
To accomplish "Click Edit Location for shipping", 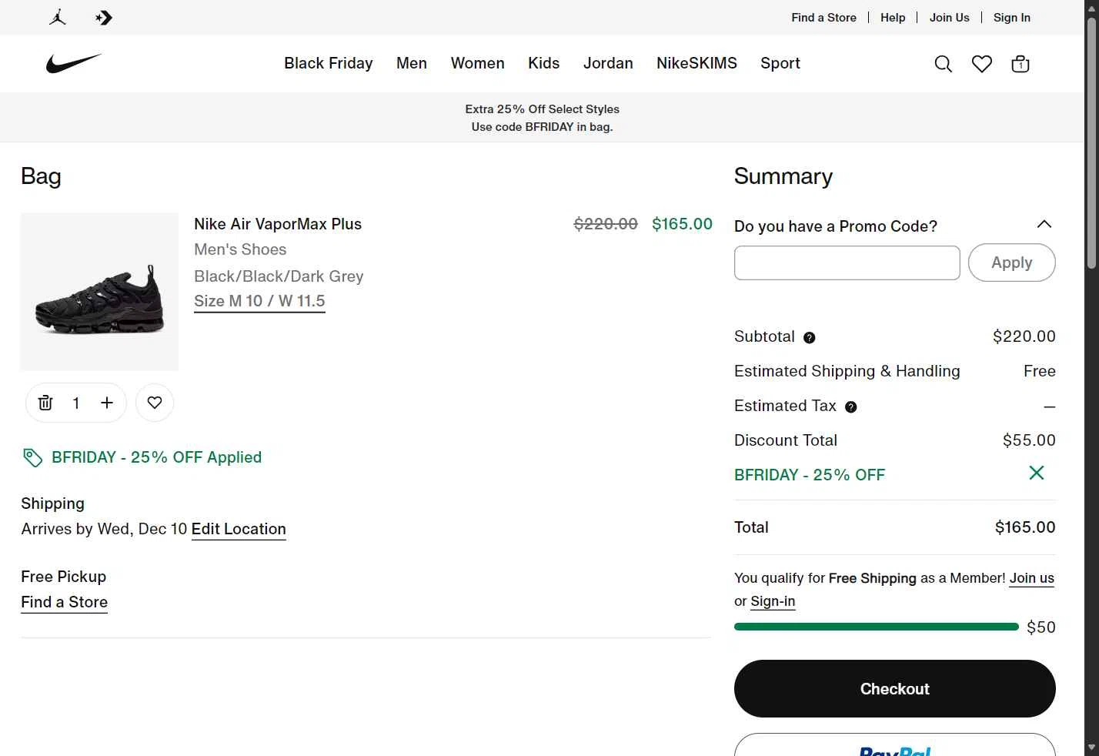I will click(x=239, y=529).
